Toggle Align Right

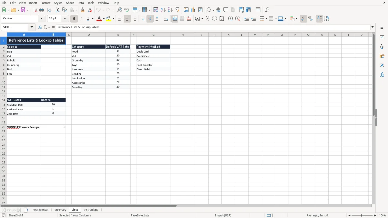pyautogui.click(x=134, y=19)
